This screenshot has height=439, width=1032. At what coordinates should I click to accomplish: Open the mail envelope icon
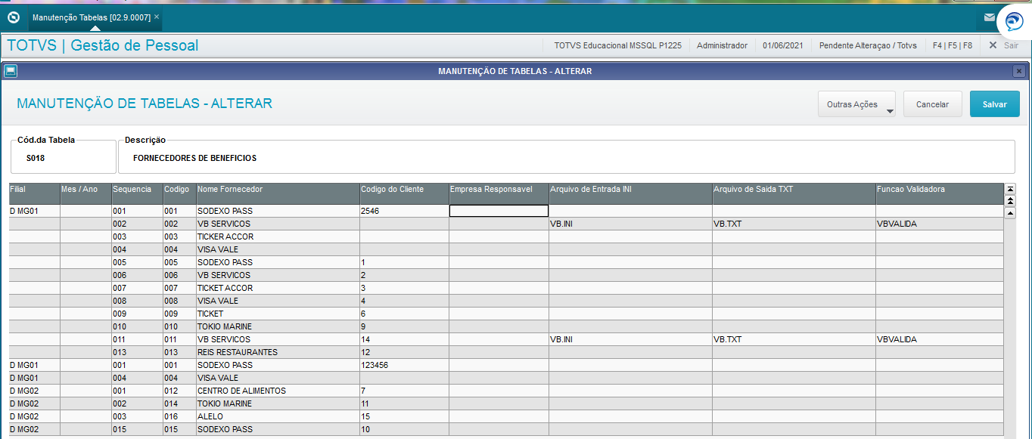(990, 17)
